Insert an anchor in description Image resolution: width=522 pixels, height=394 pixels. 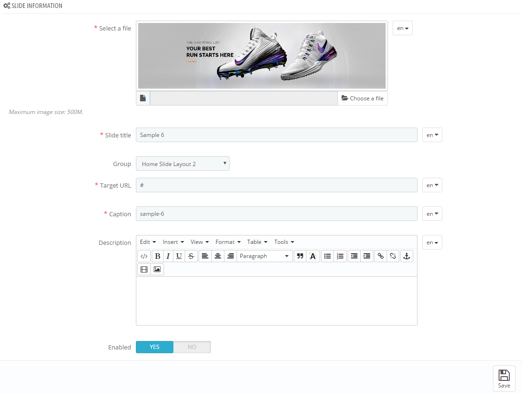(x=406, y=256)
